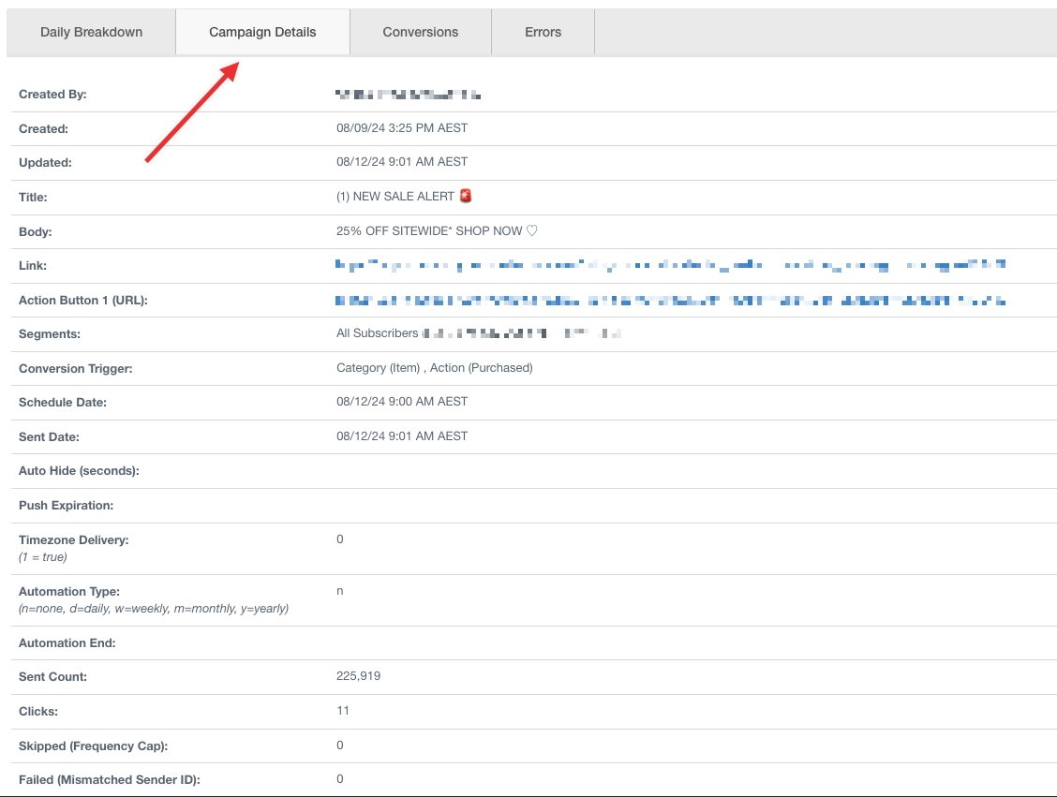1057x797 pixels.
Task: Click the blurred Created By name
Action: click(x=408, y=95)
